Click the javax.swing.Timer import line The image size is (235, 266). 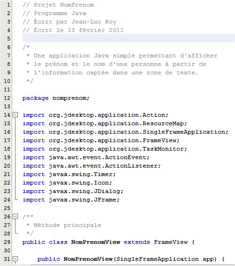tap(69, 174)
